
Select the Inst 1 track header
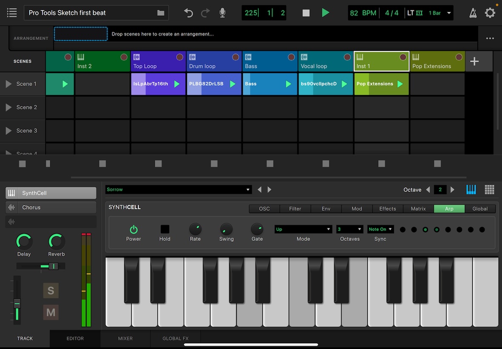(x=382, y=61)
